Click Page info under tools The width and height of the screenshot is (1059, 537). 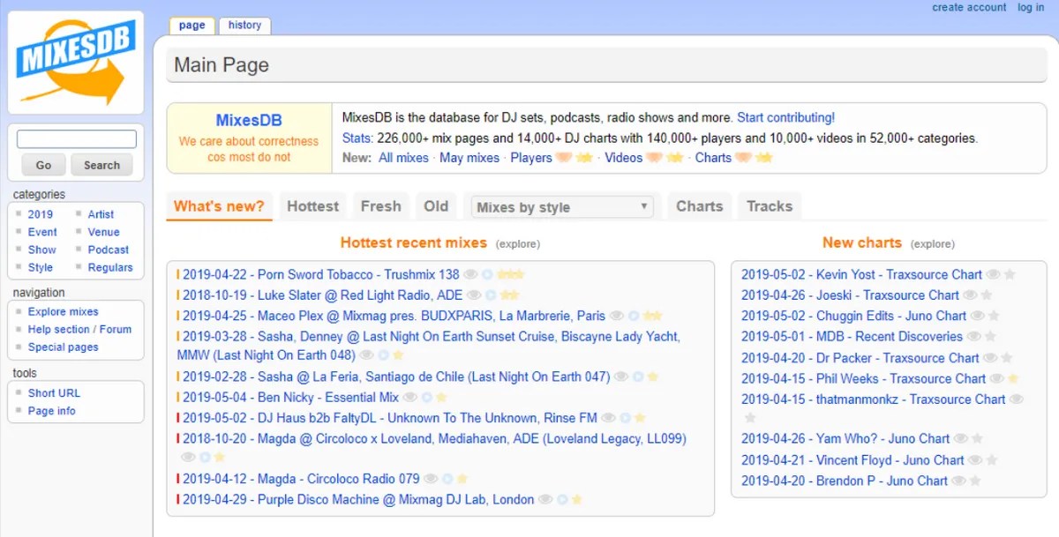point(51,411)
